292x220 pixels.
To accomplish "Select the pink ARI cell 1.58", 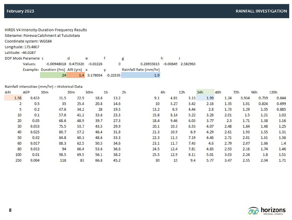I will point(13,98).
